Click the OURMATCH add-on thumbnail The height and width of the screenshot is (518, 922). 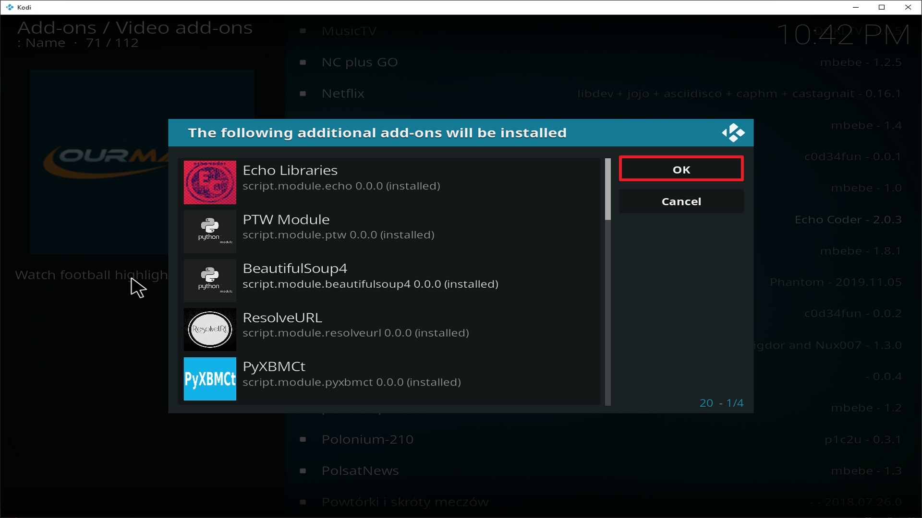99,162
